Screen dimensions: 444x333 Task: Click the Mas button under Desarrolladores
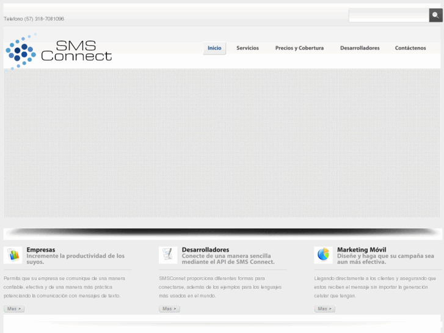coord(169,309)
